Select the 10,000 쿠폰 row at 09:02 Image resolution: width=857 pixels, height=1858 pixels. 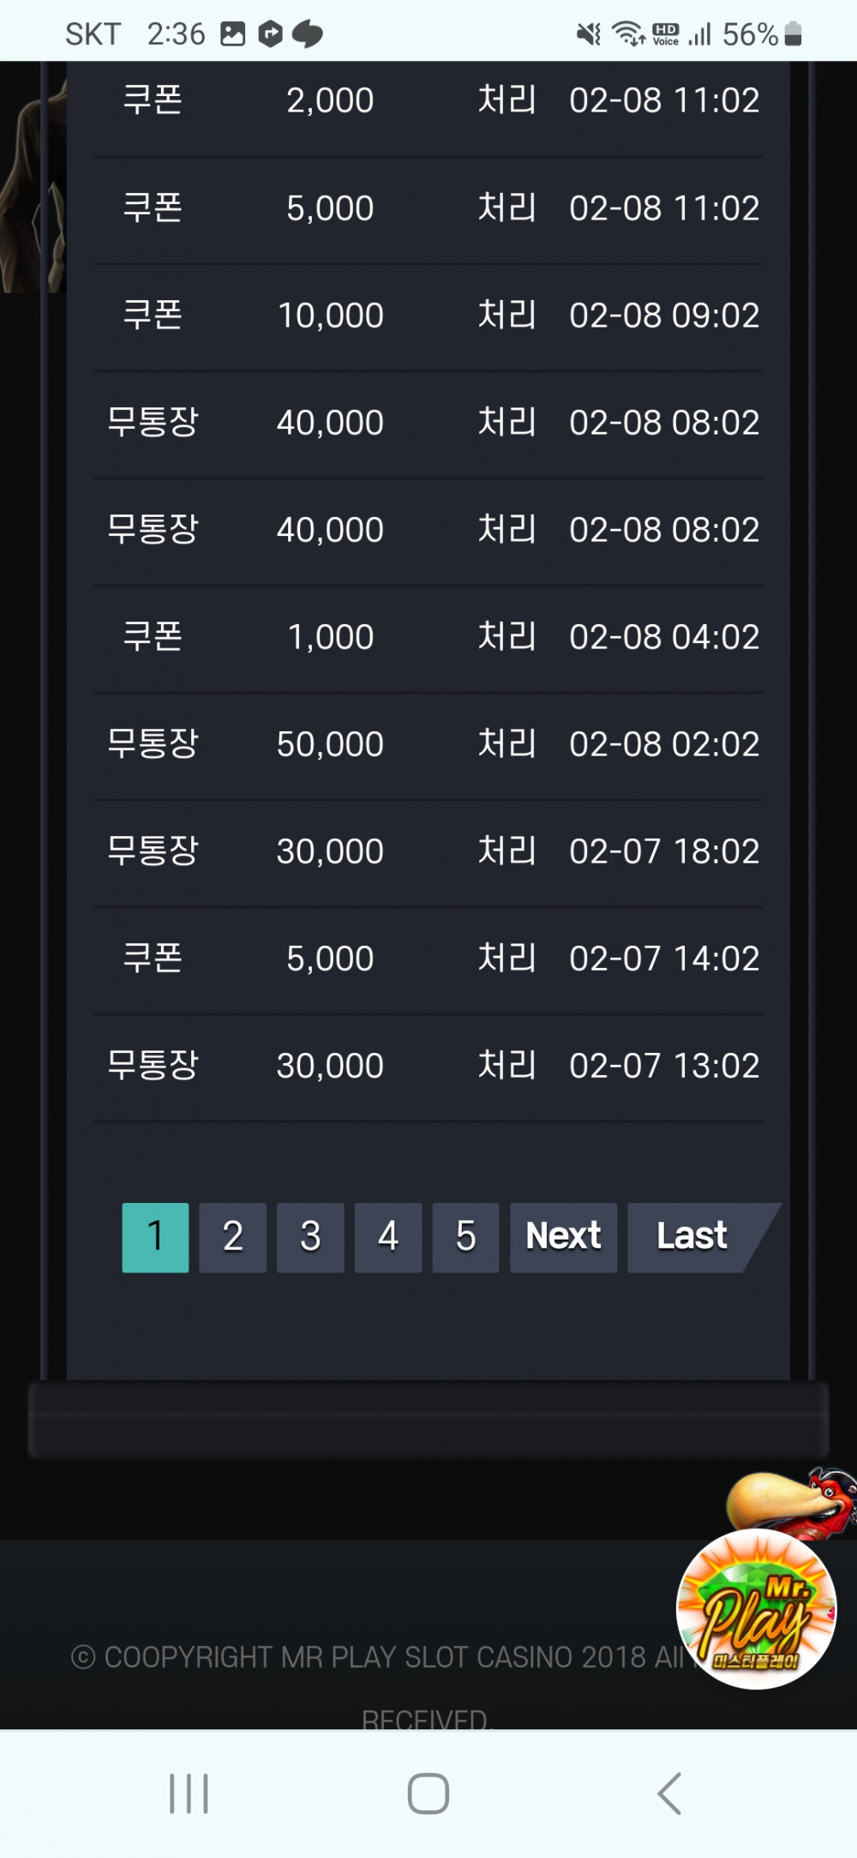click(x=428, y=316)
